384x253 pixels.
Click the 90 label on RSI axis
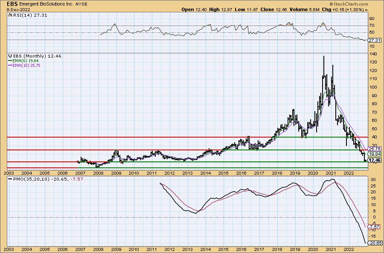[x=372, y=19]
